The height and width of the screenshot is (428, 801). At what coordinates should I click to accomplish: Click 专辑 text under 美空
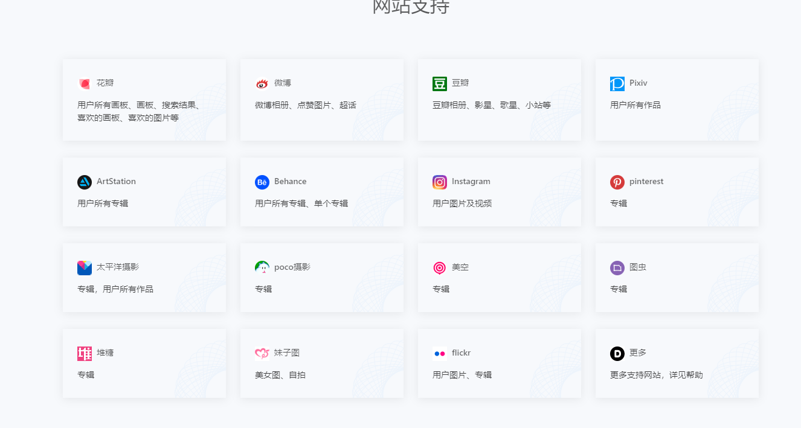tap(441, 289)
